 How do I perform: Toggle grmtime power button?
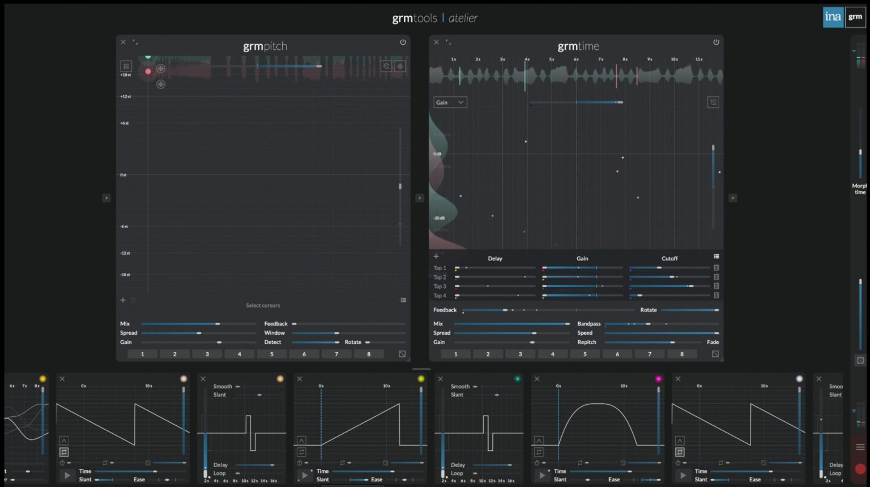tap(716, 42)
